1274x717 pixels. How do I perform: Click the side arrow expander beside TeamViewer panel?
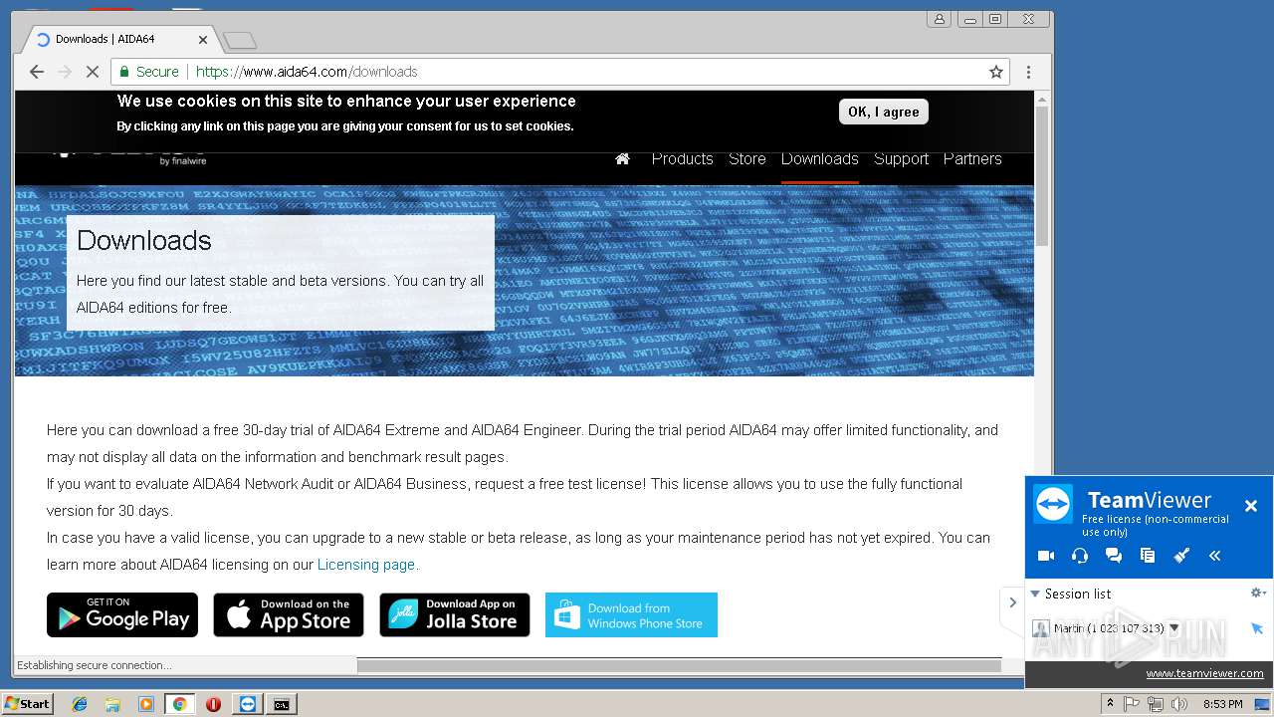point(1012,602)
